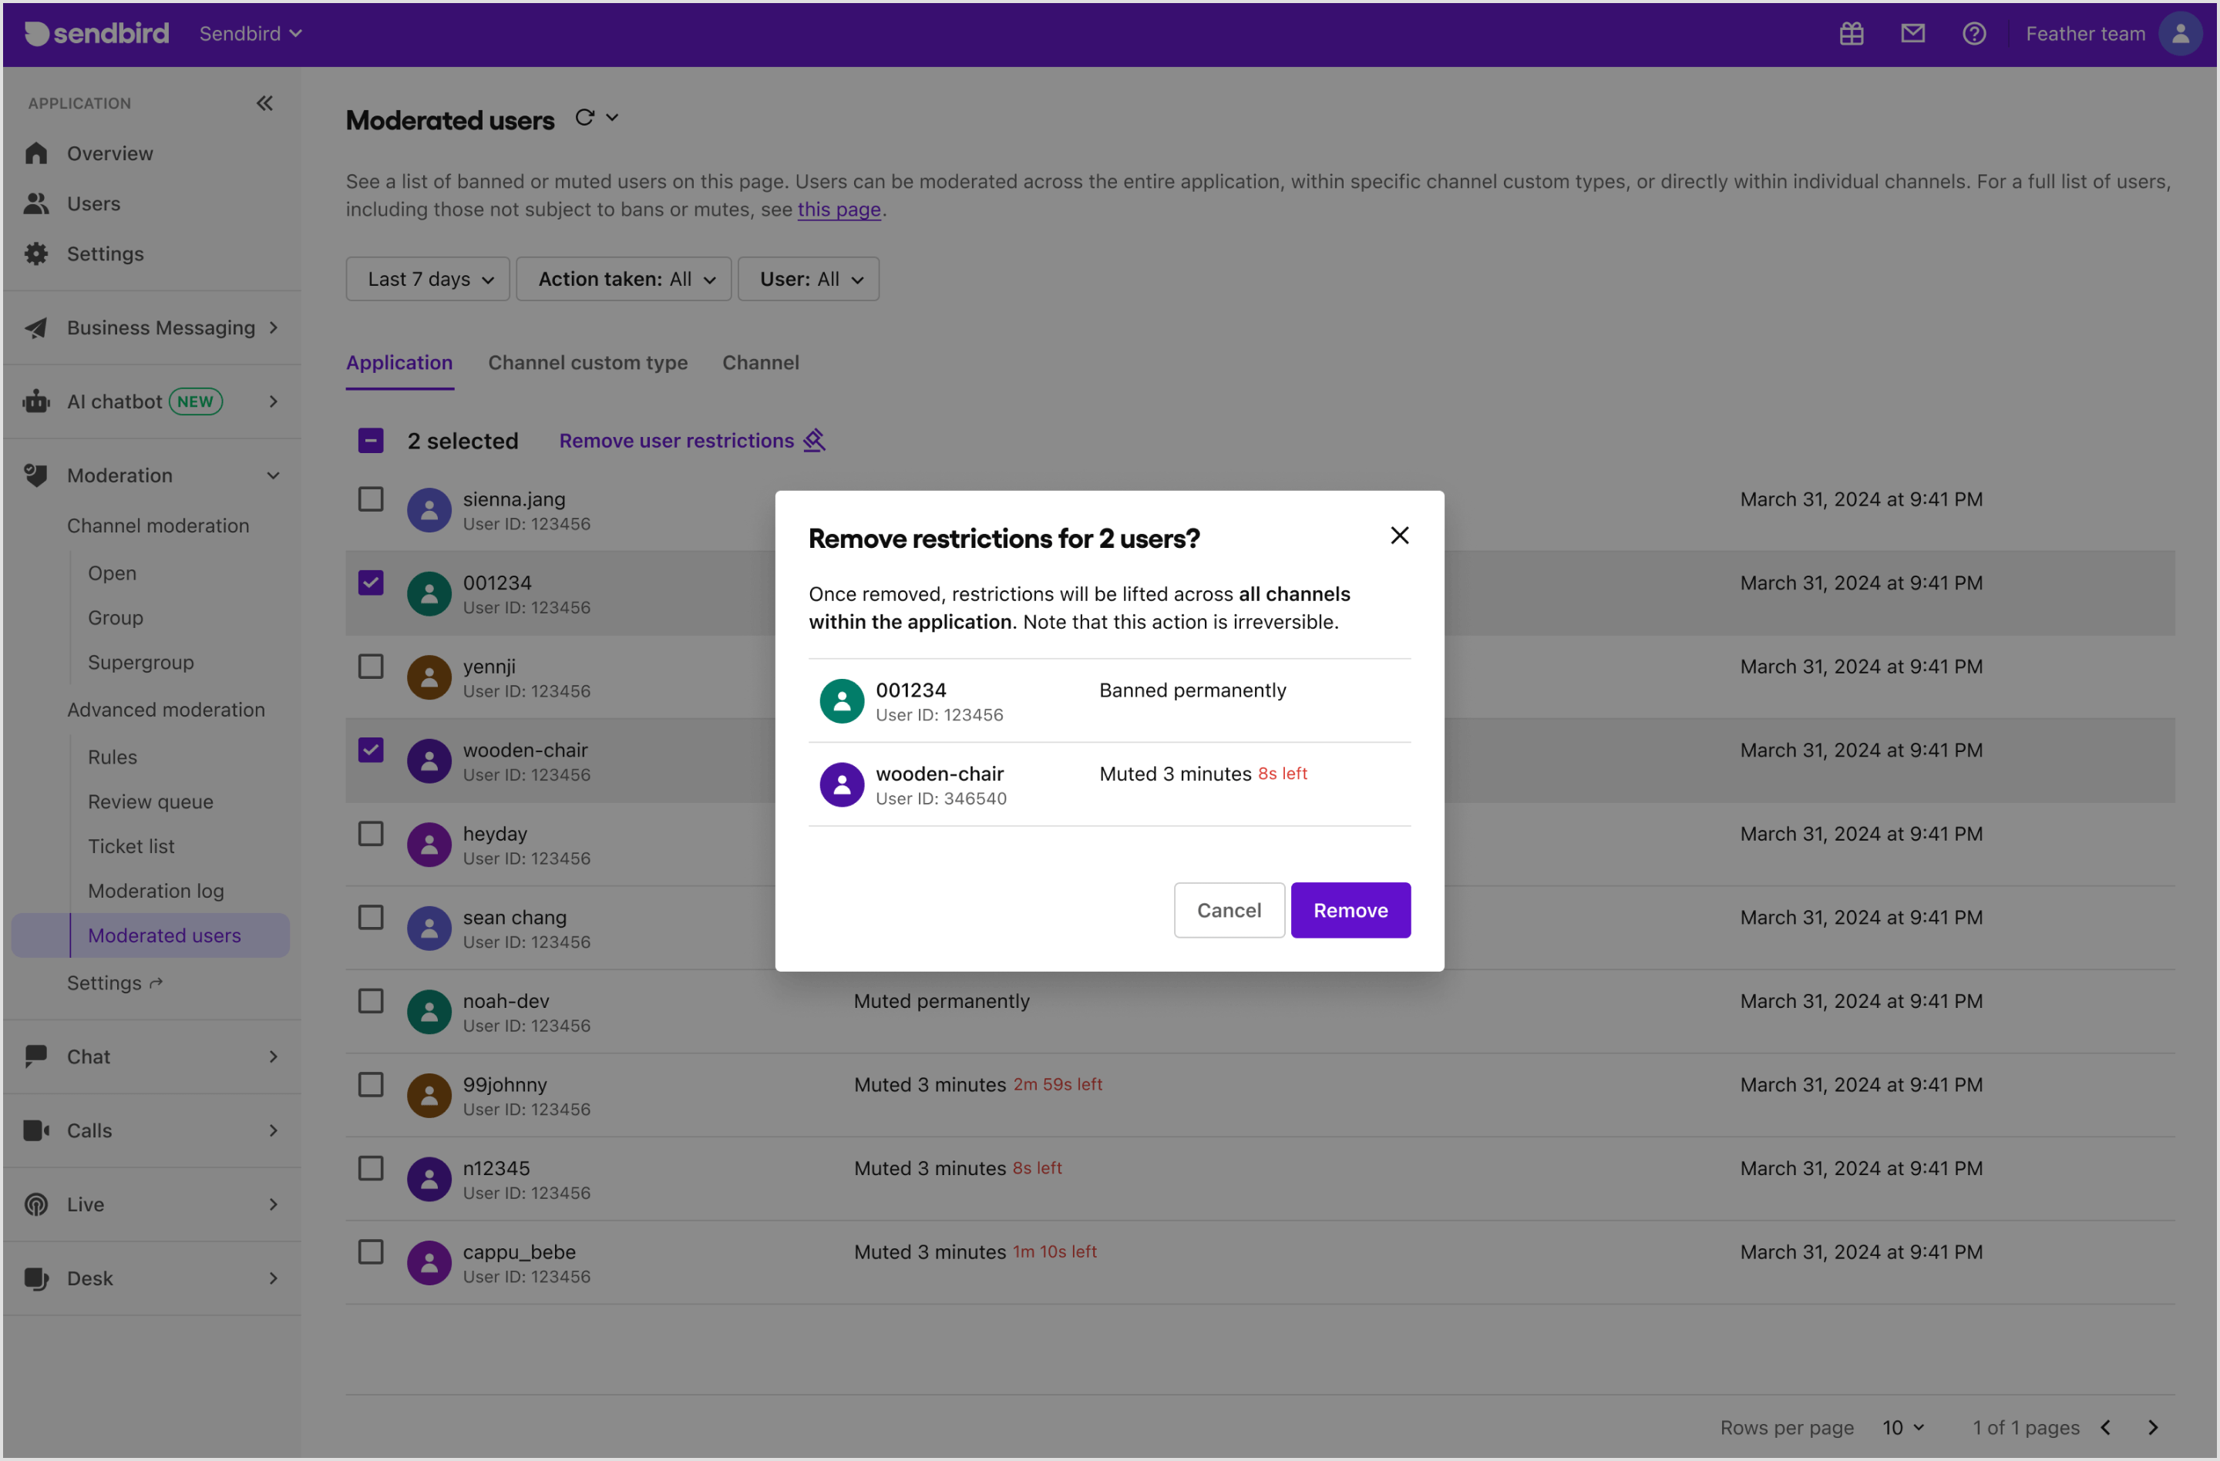Select the Channel tab

pyautogui.click(x=760, y=363)
